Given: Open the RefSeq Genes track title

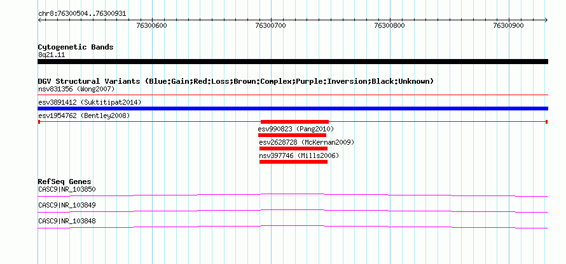Looking at the screenshot, I should (x=65, y=181).
